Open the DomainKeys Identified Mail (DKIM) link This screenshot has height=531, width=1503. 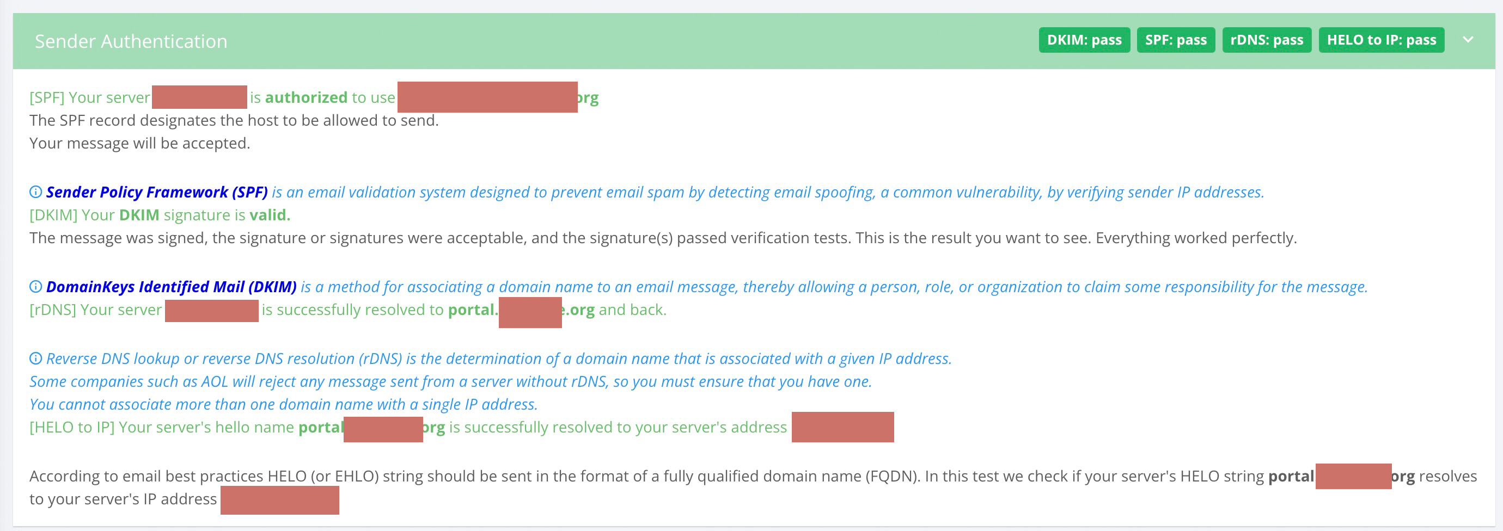[172, 287]
